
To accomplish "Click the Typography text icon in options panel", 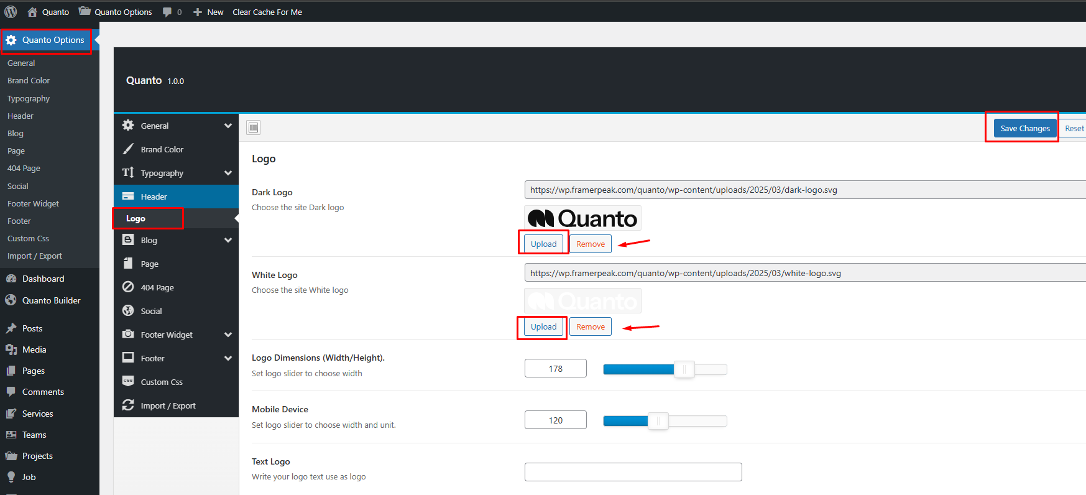I will point(128,172).
